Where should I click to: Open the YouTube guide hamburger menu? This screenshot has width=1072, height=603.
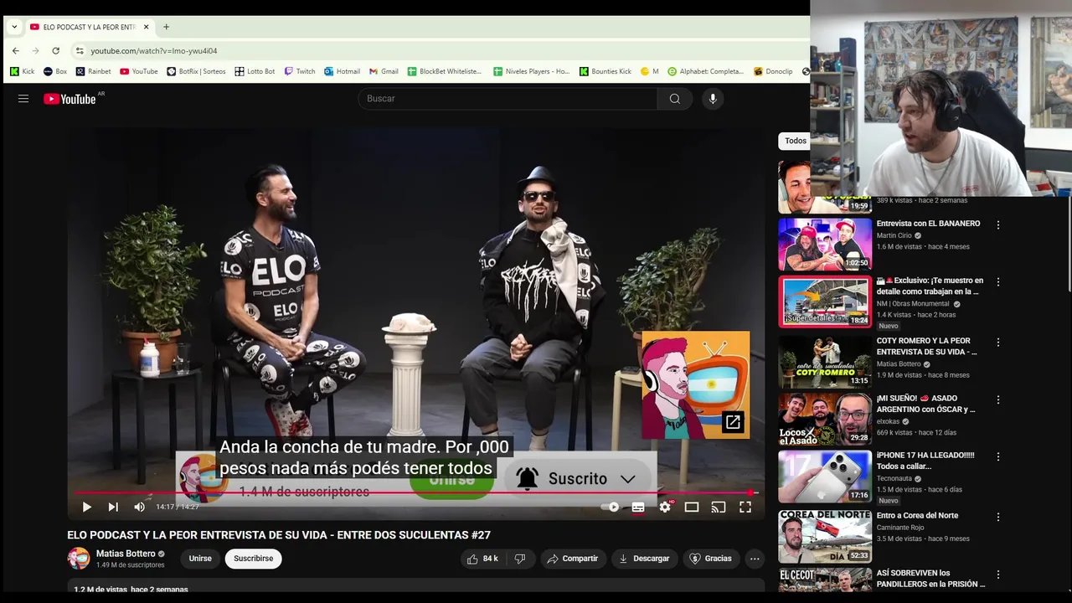click(23, 99)
